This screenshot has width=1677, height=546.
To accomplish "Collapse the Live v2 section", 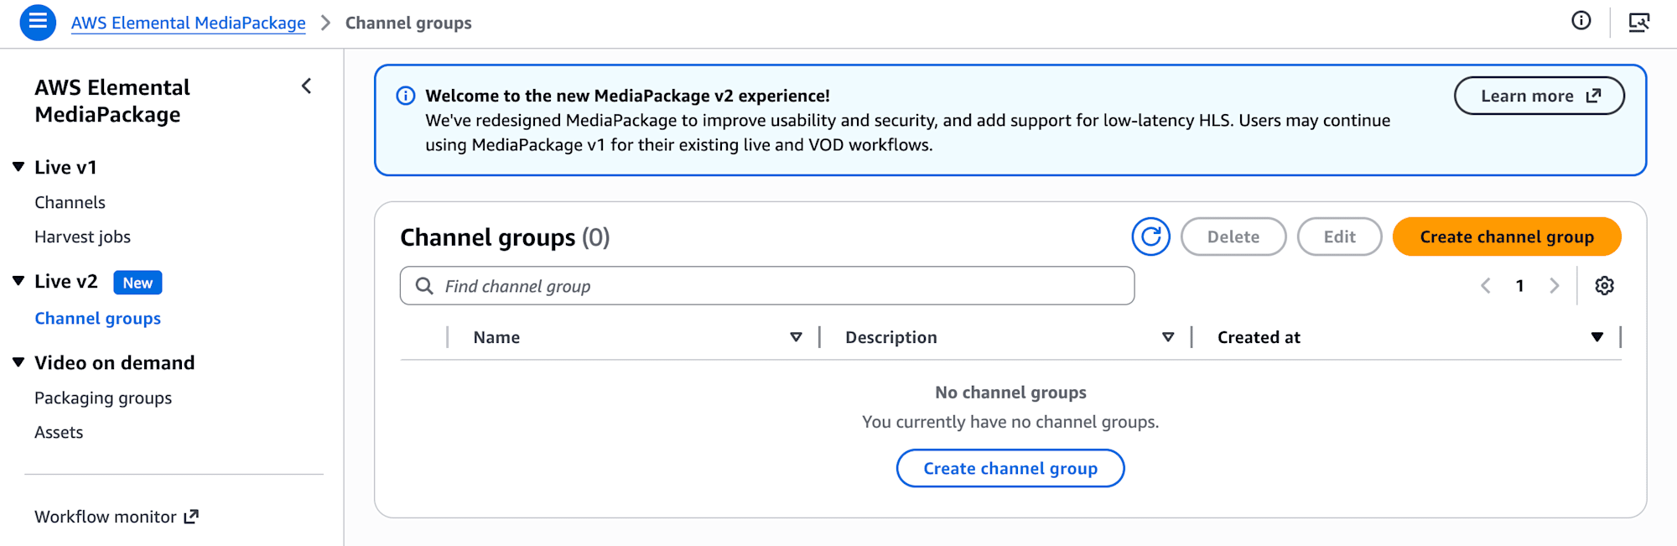I will tap(18, 281).
